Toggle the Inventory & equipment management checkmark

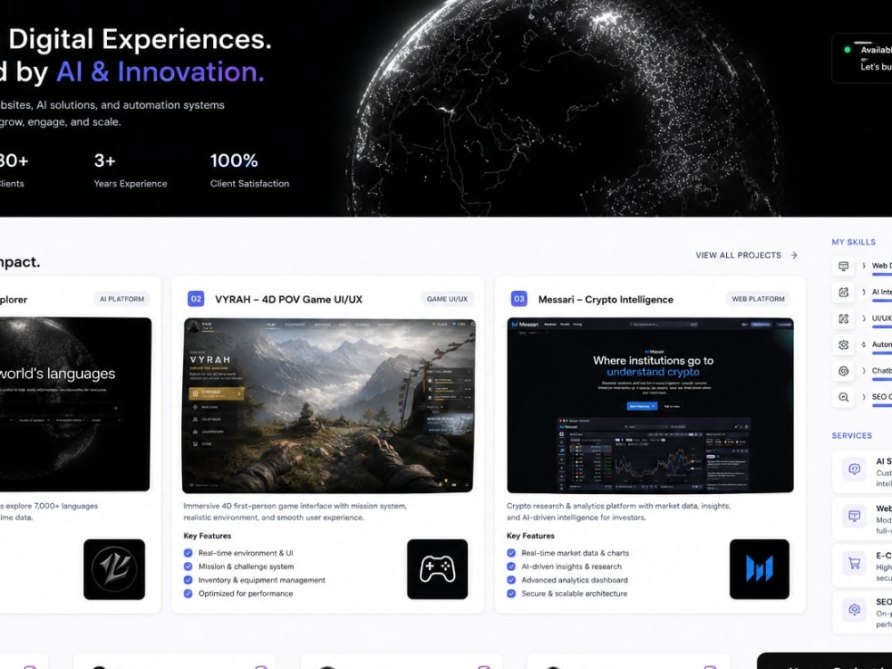click(x=188, y=580)
